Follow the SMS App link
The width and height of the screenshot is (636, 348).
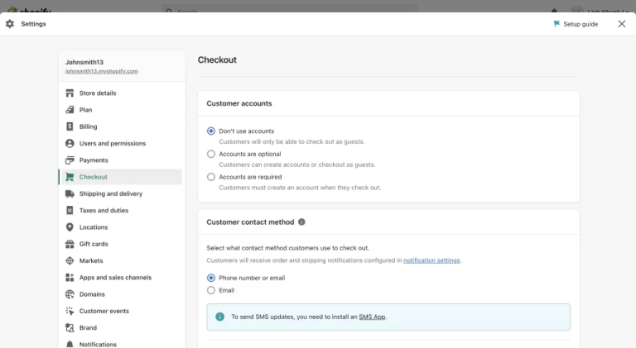[372, 317]
